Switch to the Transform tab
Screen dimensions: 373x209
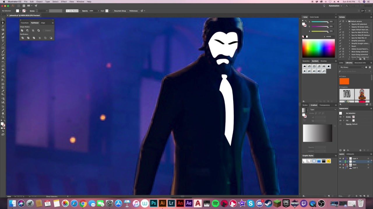point(25,23)
